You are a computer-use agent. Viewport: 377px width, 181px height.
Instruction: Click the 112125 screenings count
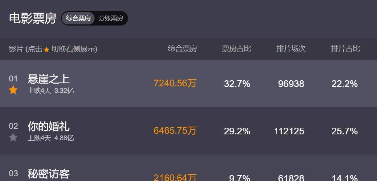289,131
